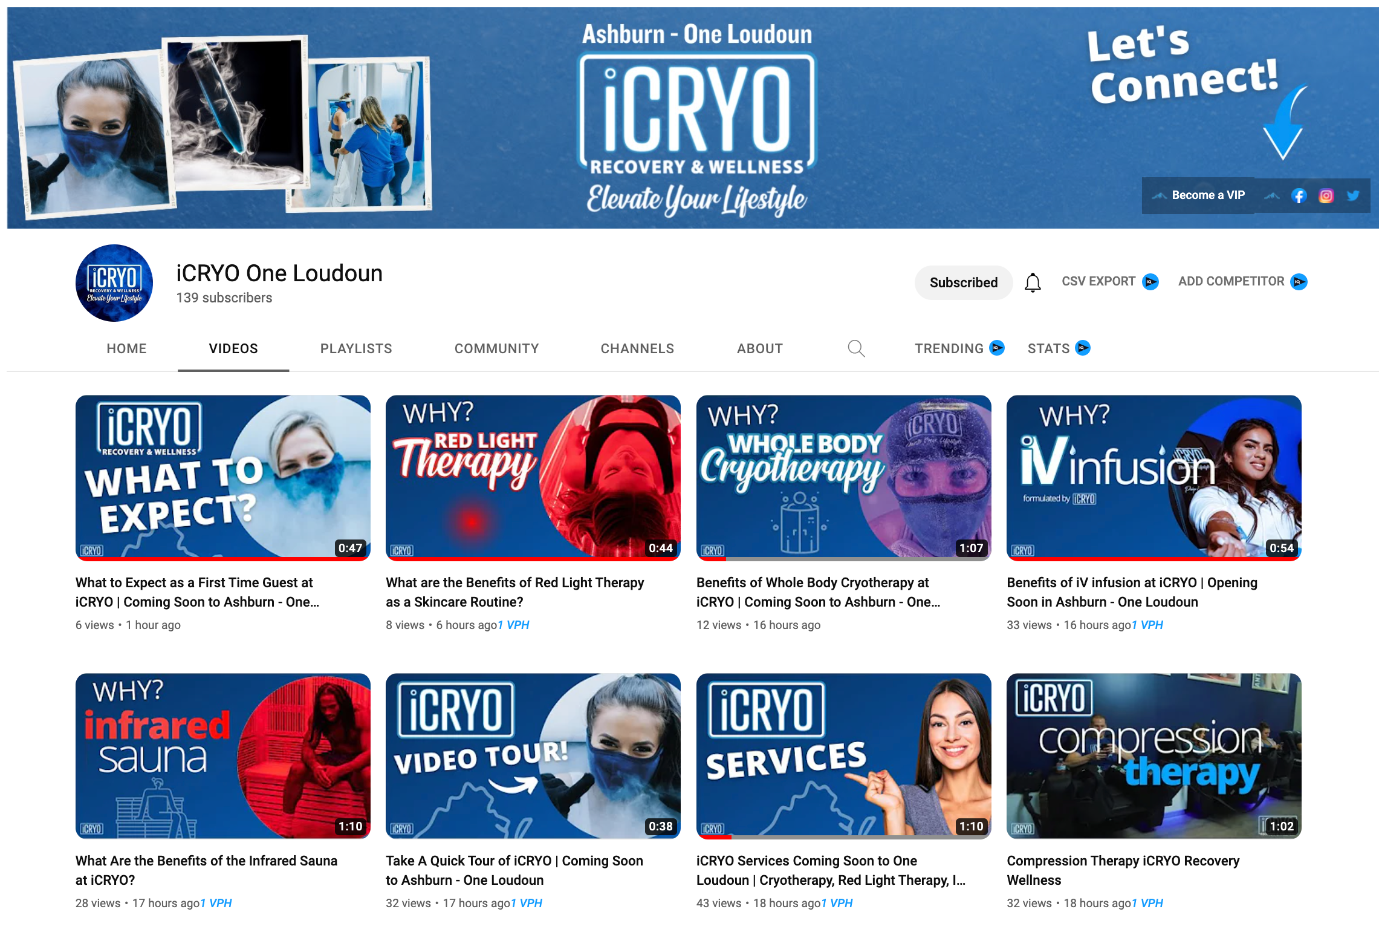Play the Video Tour thumbnail
Image resolution: width=1379 pixels, height=932 pixels.
[533, 756]
